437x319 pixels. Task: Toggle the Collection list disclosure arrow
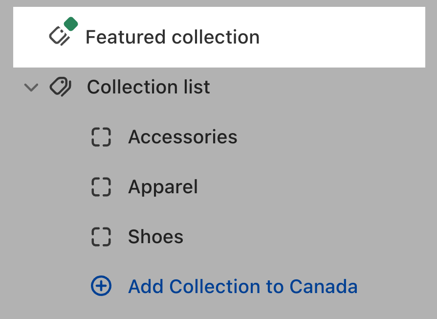click(x=31, y=87)
